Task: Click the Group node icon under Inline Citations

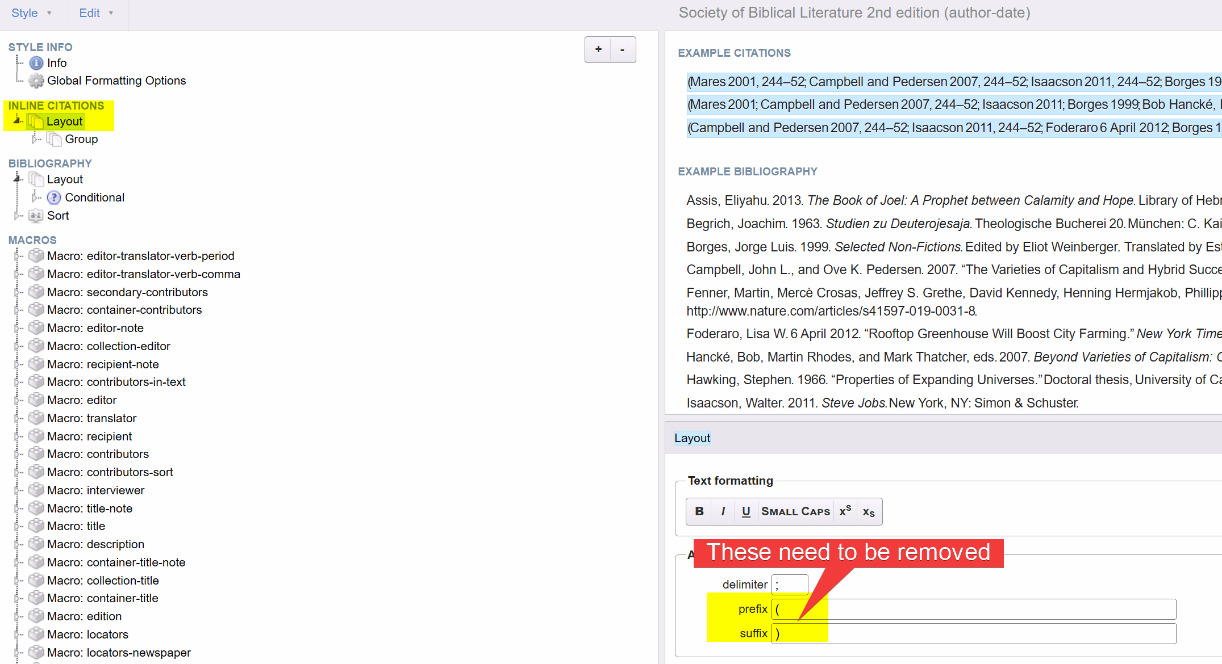Action: coord(54,139)
